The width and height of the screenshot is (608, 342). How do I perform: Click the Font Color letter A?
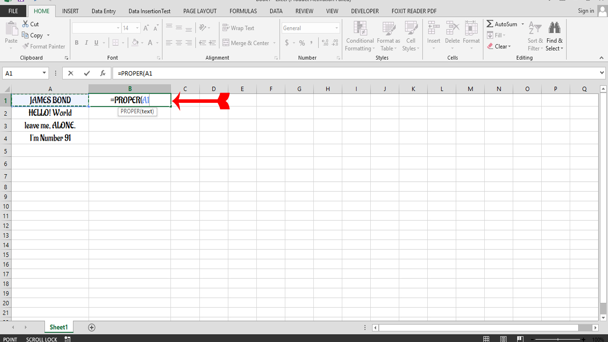pos(150,43)
